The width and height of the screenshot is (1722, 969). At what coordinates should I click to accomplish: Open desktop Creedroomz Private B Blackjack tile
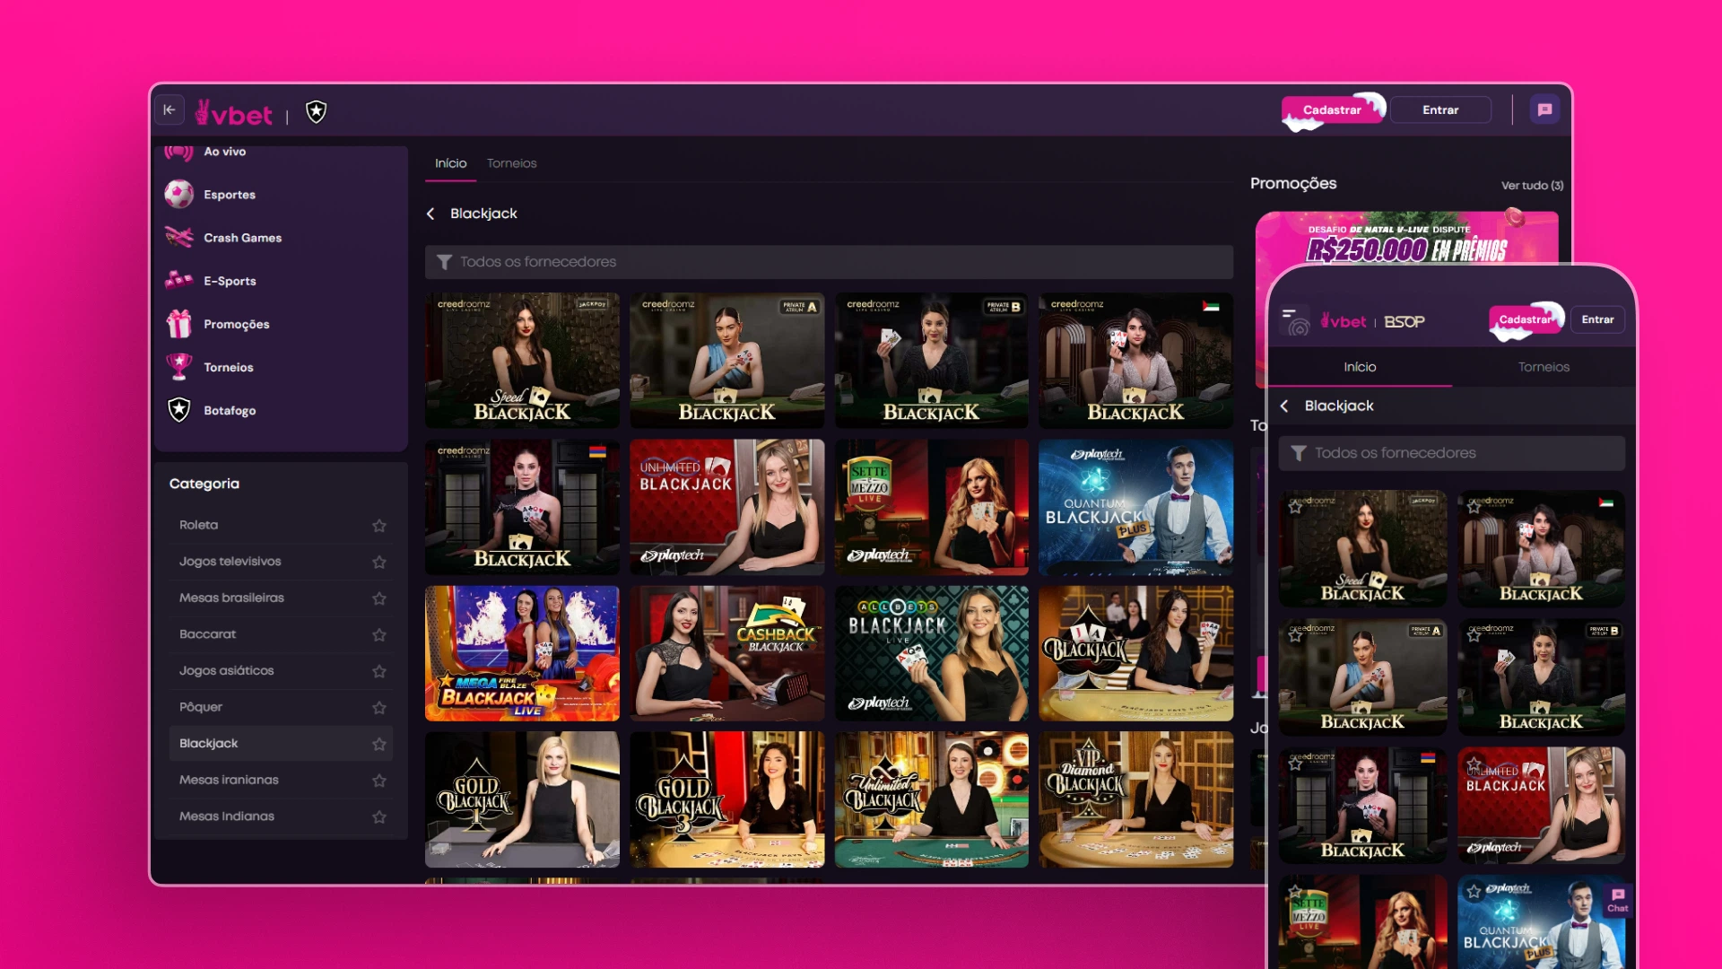(x=931, y=360)
